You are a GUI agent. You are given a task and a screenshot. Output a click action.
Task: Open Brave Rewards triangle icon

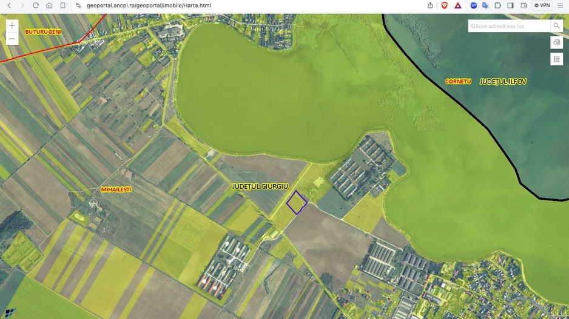pyautogui.click(x=457, y=5)
